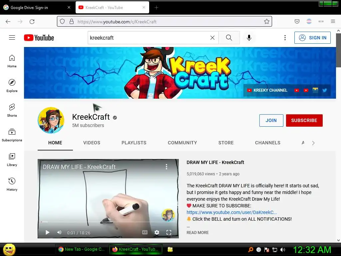Open Shorts in the sidebar

(x=12, y=110)
